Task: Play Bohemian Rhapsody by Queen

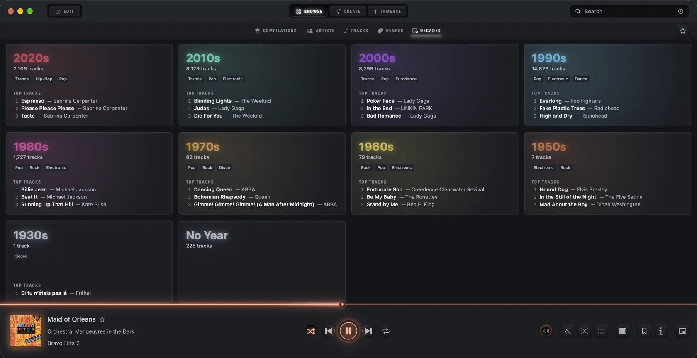Action: click(229, 197)
